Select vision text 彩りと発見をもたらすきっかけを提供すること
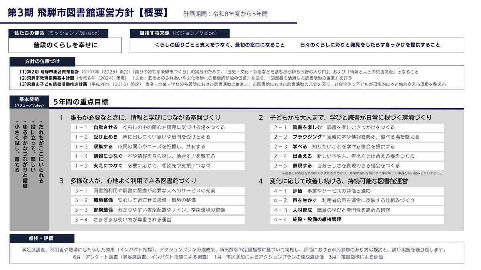 387,45
